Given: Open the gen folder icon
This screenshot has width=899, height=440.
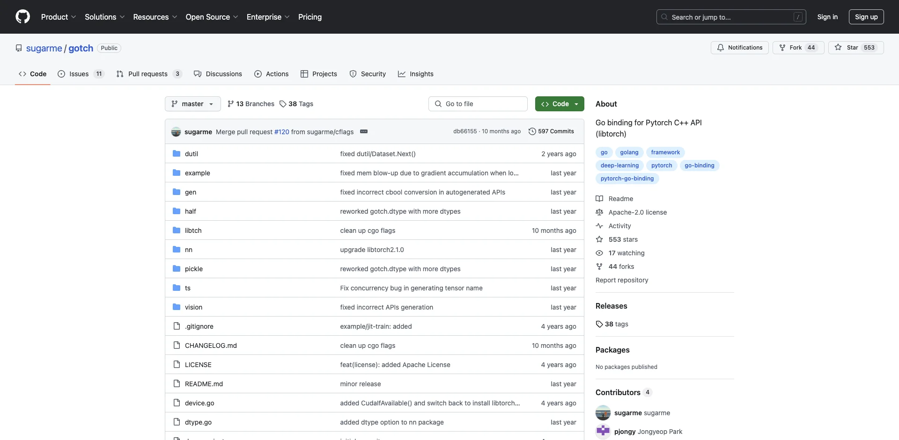Looking at the screenshot, I should click(x=177, y=192).
